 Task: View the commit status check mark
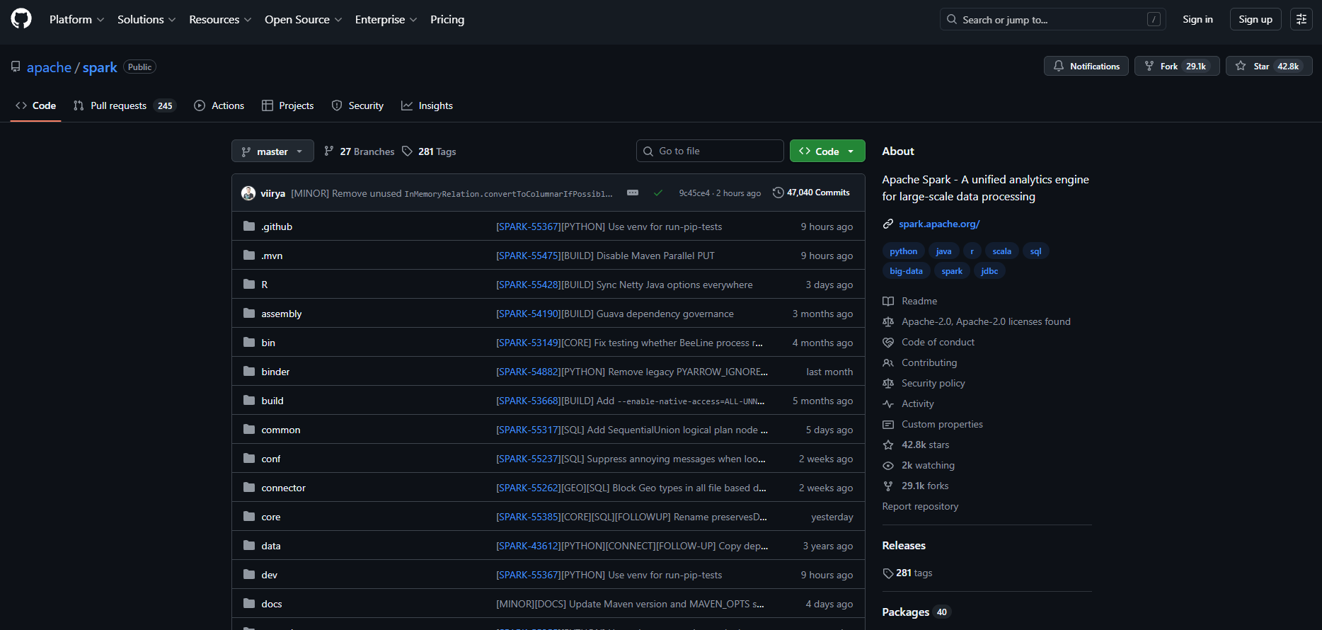point(658,193)
